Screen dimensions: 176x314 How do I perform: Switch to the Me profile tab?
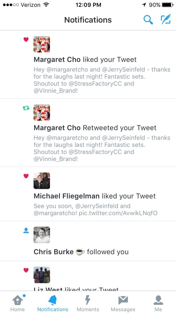(x=158, y=303)
